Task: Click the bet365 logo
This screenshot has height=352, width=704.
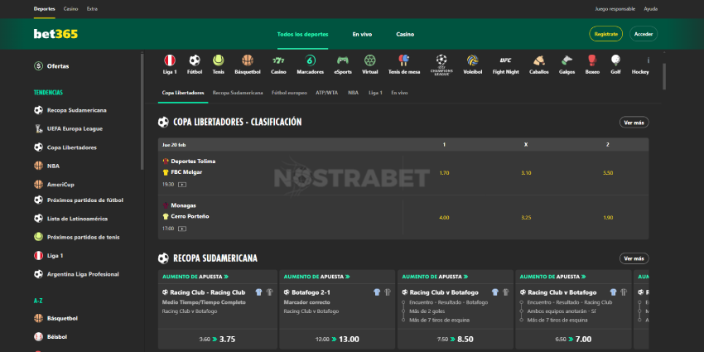Action: [x=55, y=34]
